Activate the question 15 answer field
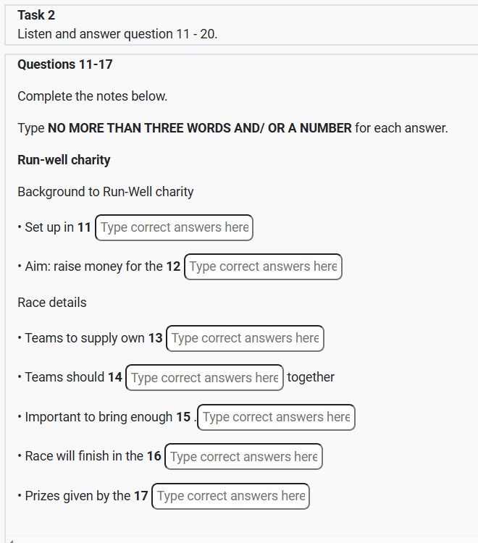478x543 pixels. [x=276, y=417]
